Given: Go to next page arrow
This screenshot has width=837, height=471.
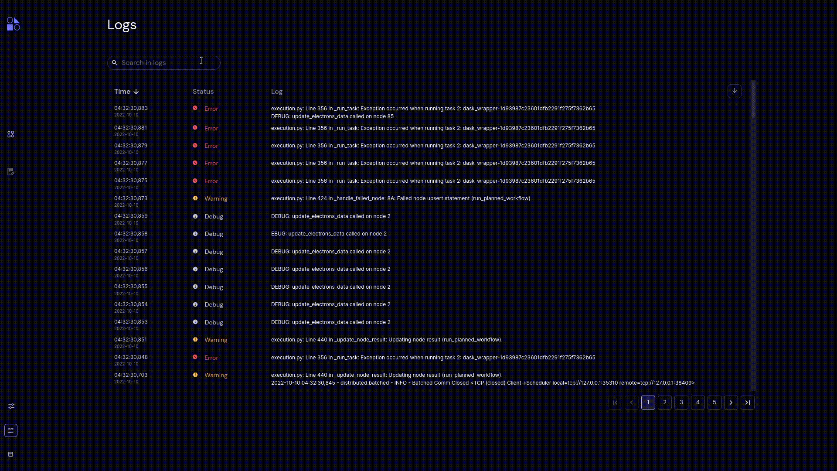Looking at the screenshot, I should (731, 403).
